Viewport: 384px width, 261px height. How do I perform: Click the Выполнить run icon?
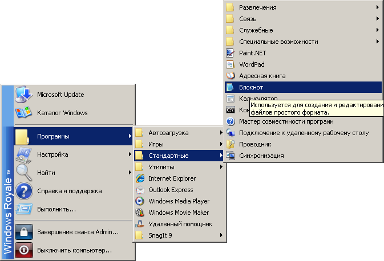pyautogui.click(x=23, y=209)
